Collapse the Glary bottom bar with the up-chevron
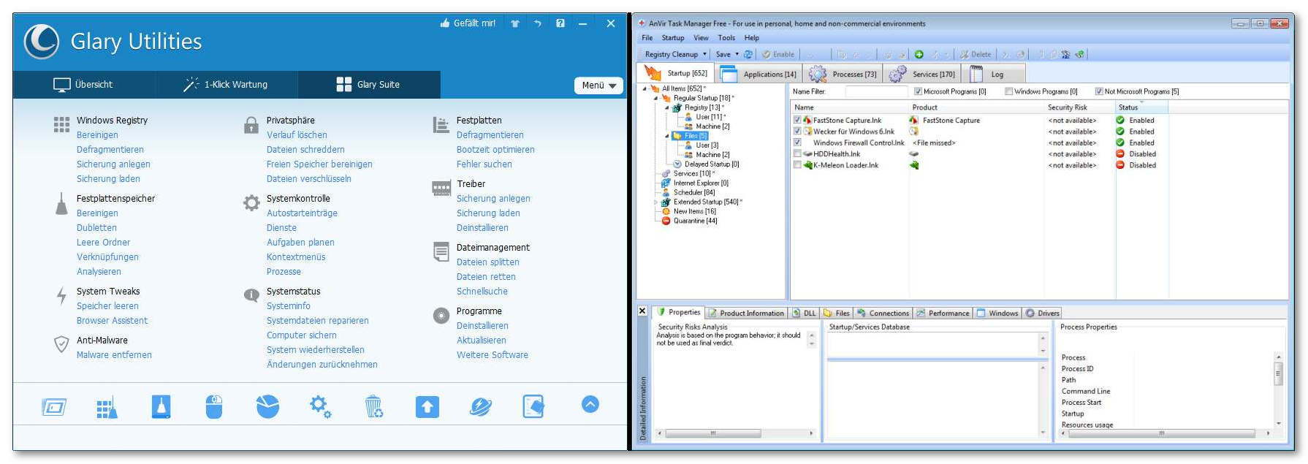Image resolution: width=1308 pixels, height=464 pixels. tap(590, 404)
